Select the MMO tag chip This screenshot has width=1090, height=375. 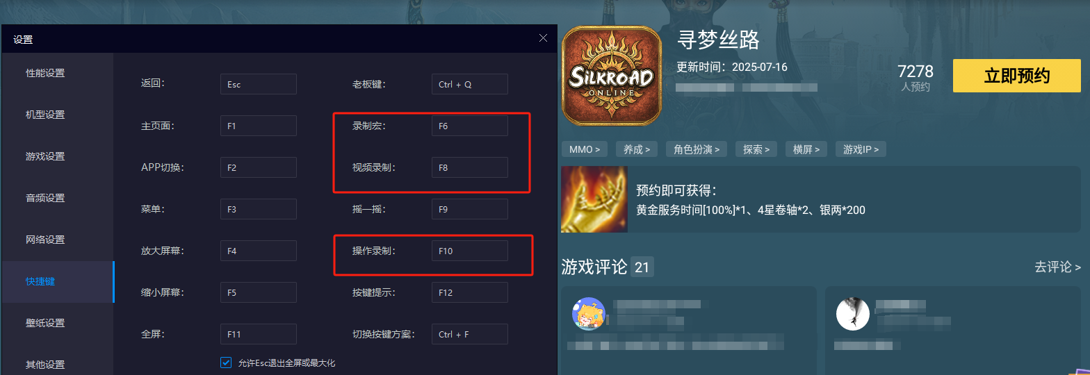[x=584, y=149]
